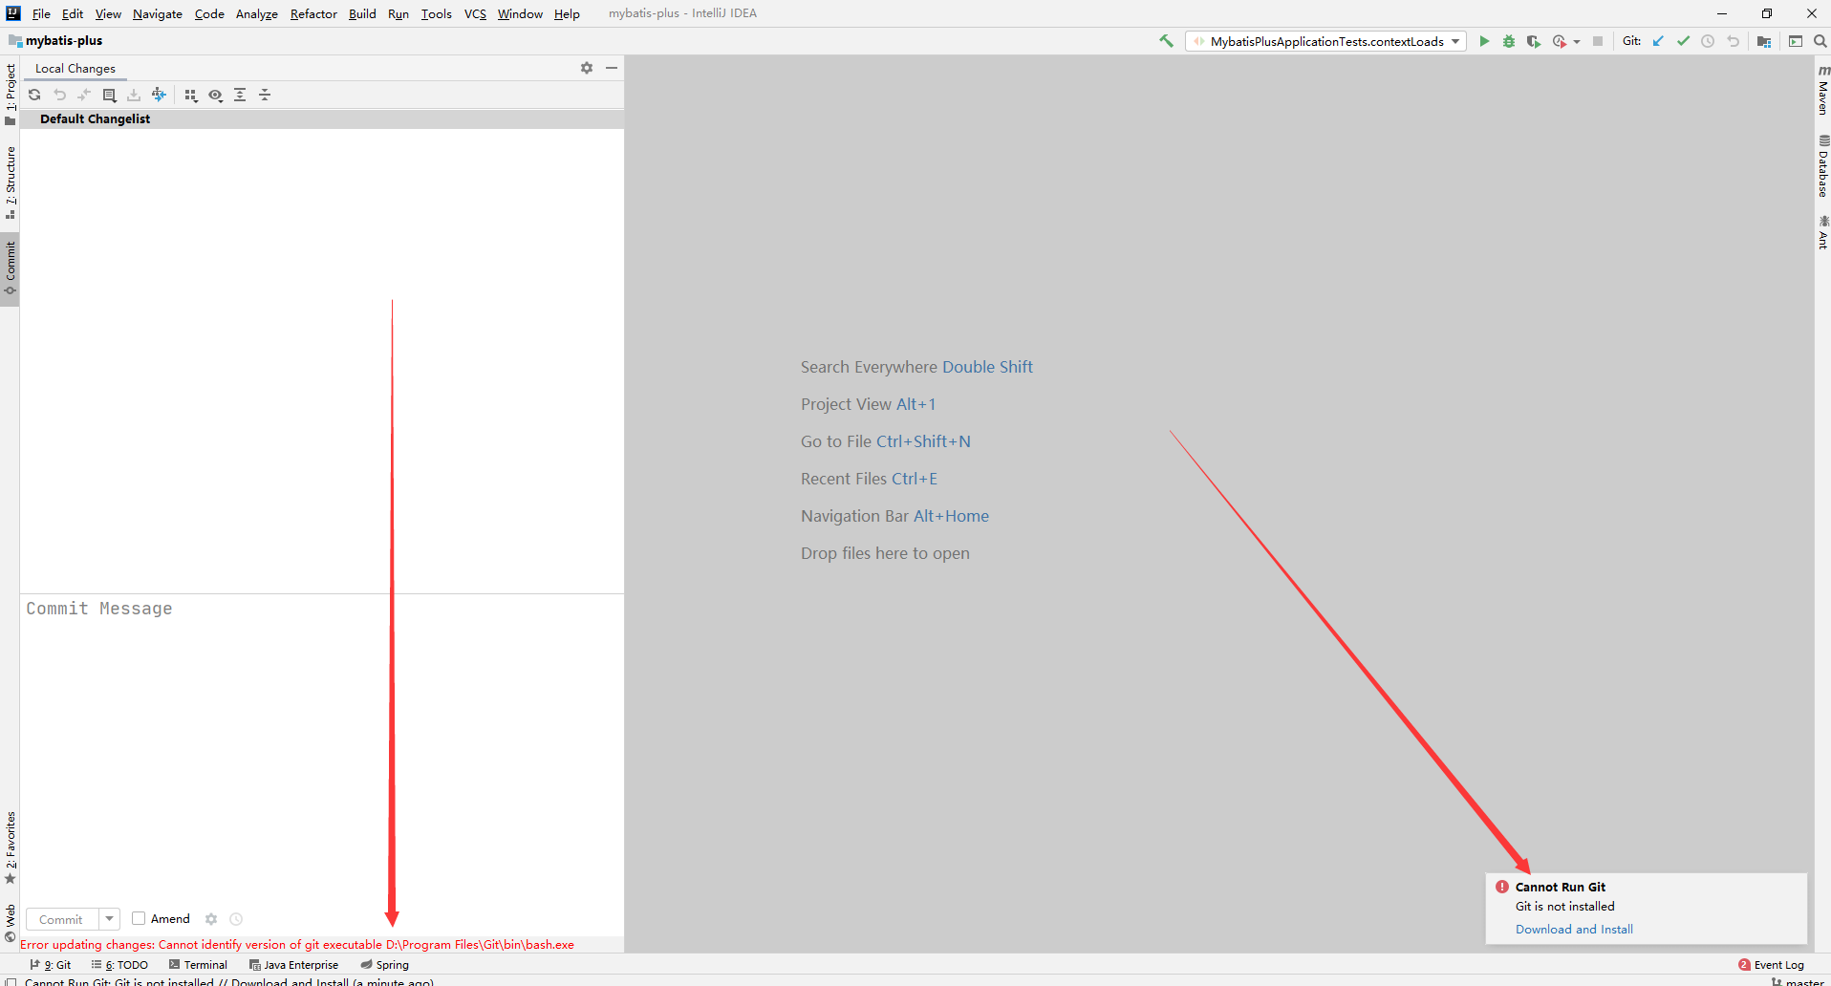Image resolution: width=1831 pixels, height=986 pixels.
Task: Open the Java Enterprise tool window
Action: (294, 964)
